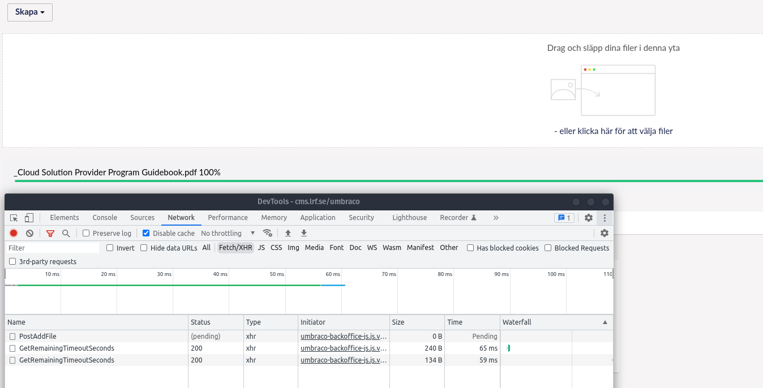Check the Hide data URLs option

[144, 247]
